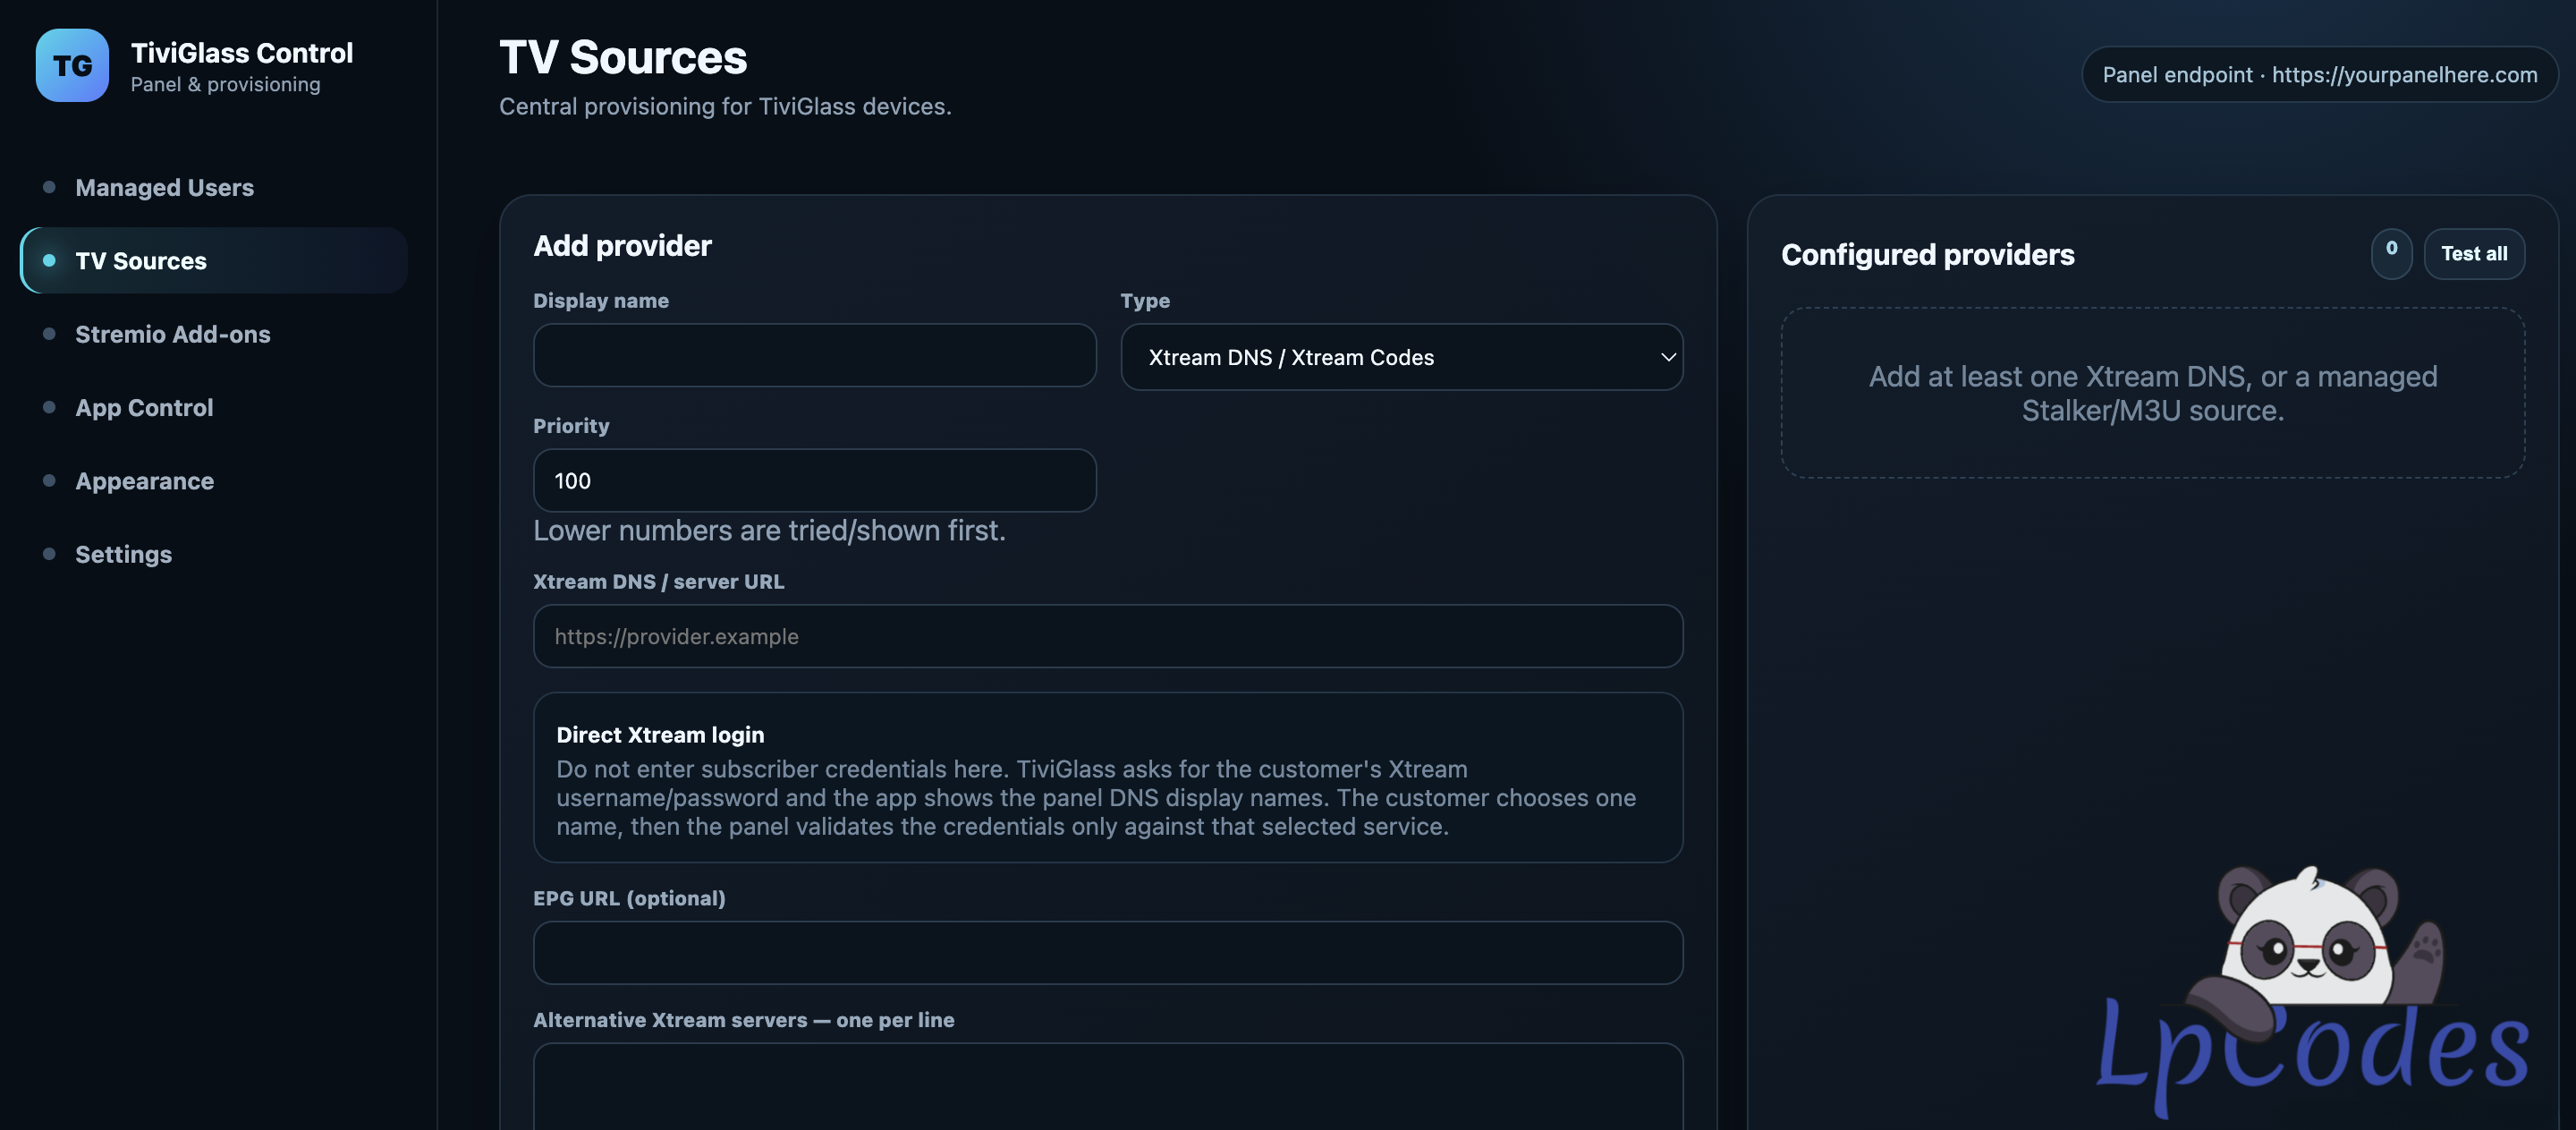Click the 'Do not enter subscriber credentials' notice text
This screenshot has height=1130, width=2576.
(1096, 798)
